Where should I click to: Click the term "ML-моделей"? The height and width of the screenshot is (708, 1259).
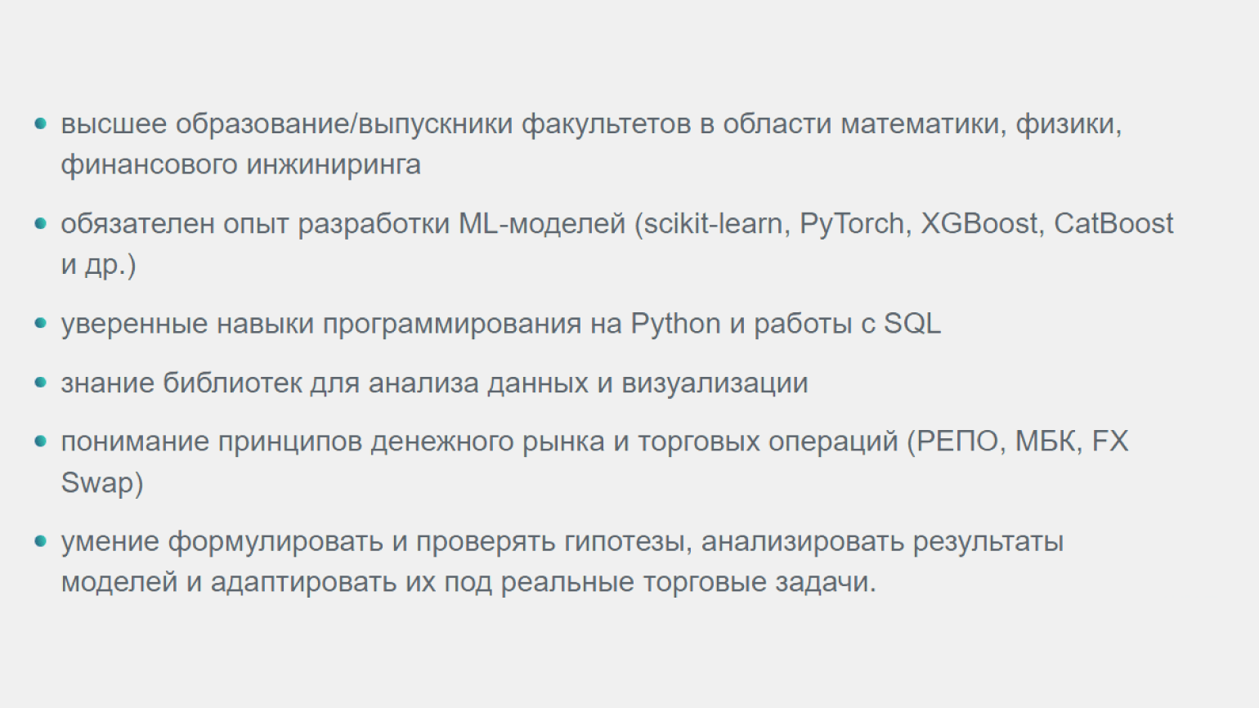542,223
